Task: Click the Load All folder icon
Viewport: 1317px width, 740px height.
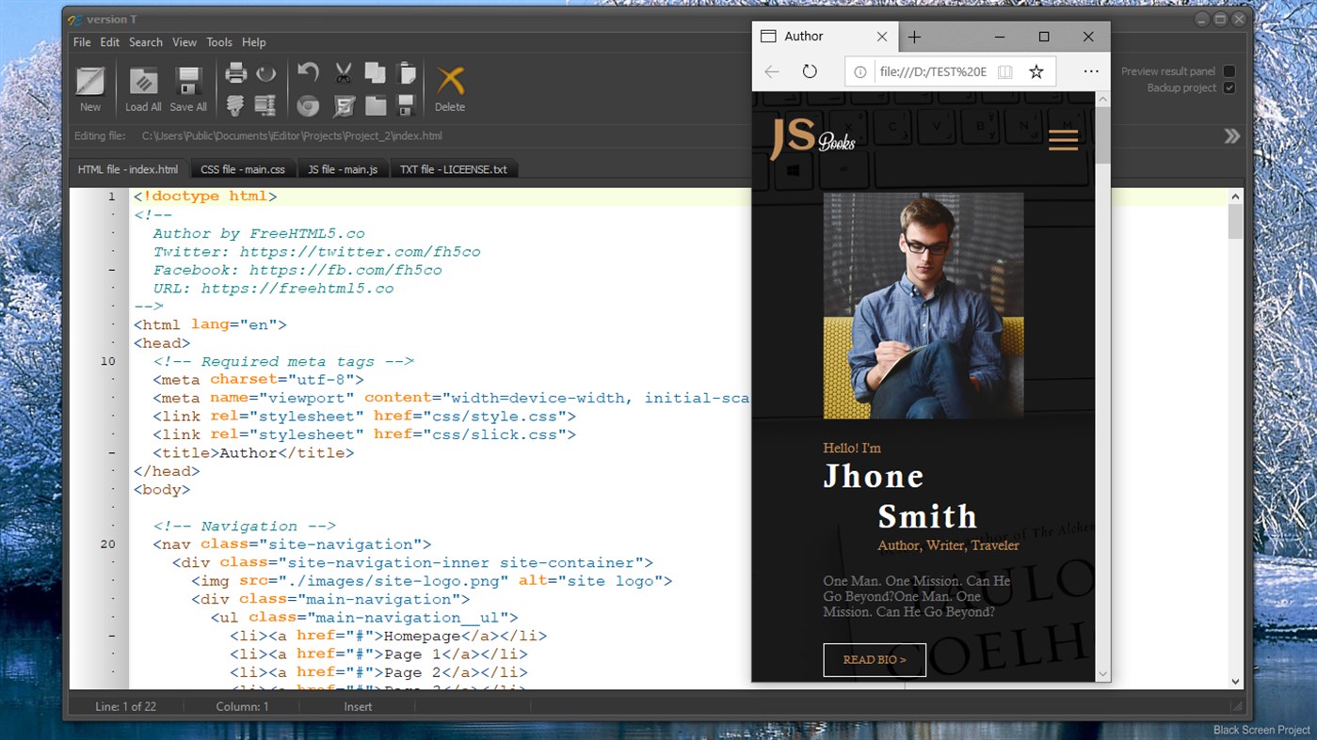Action: tap(143, 82)
